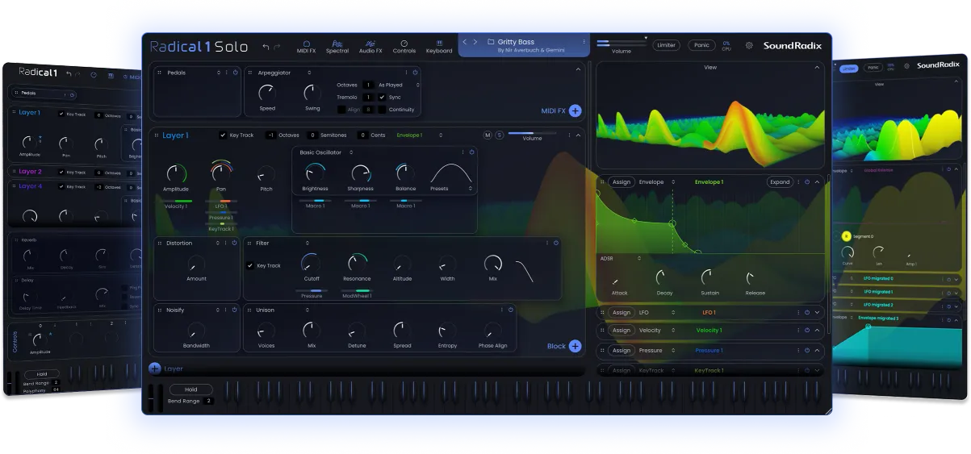Switch to the Audio FX tab
971x454 pixels.
coord(370,47)
